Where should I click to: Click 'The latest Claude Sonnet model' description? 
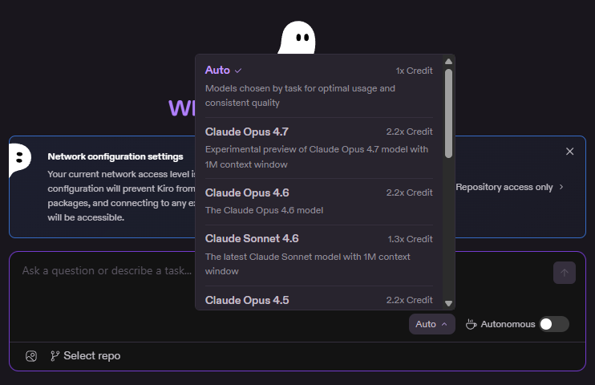click(x=308, y=264)
